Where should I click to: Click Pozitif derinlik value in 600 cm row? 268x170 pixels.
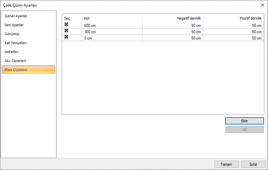click(233, 26)
